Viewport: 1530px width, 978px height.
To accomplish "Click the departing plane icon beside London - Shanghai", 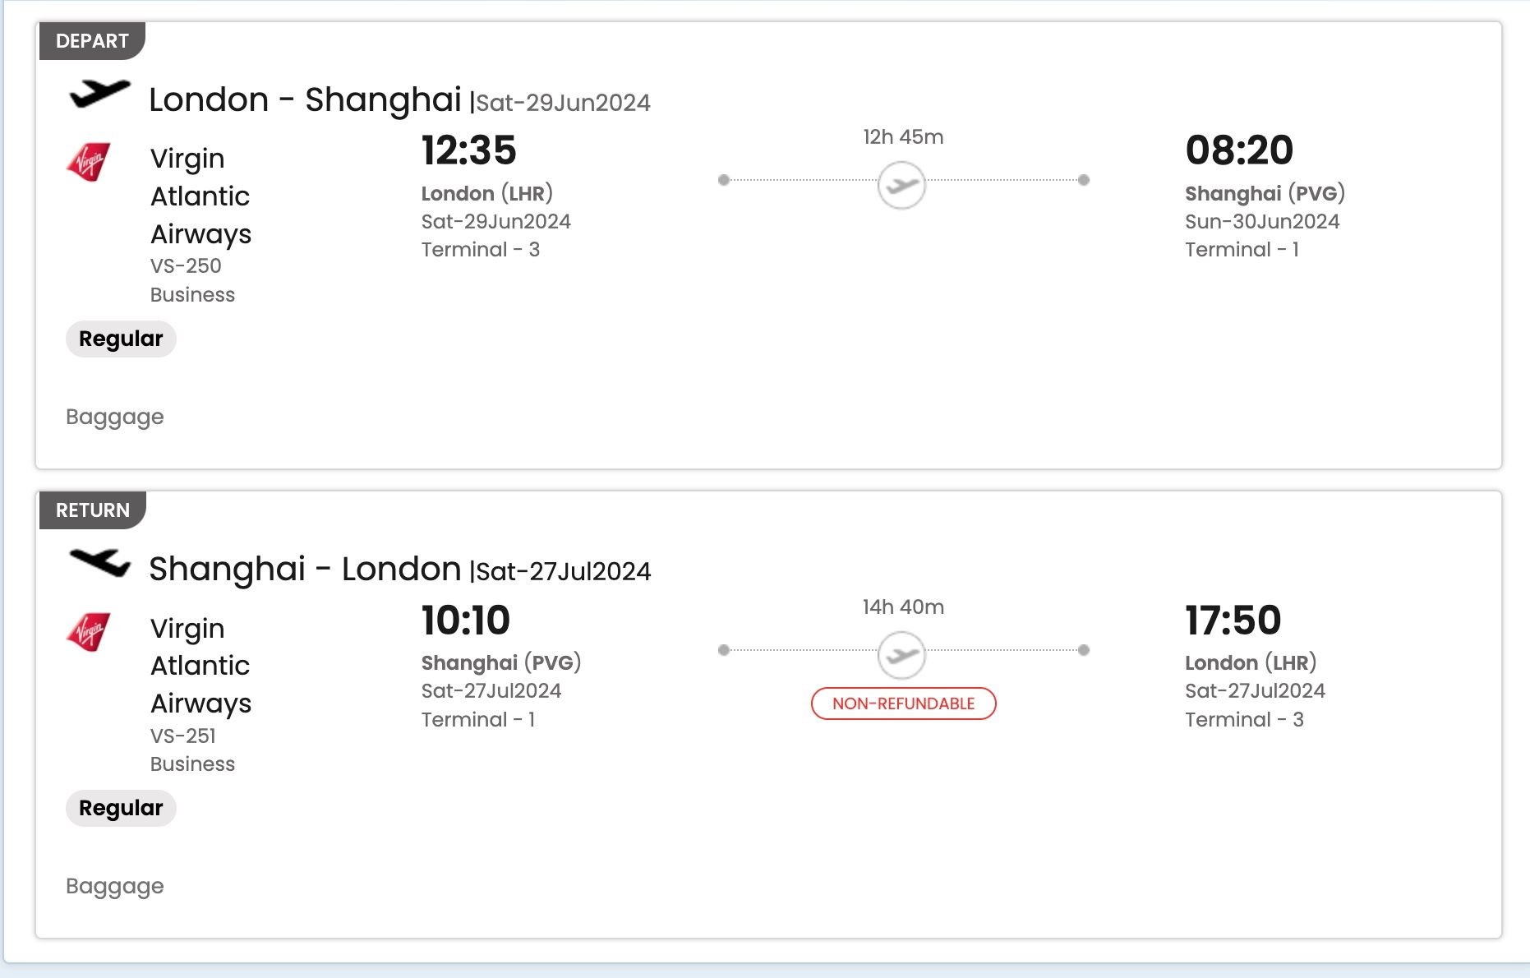I will click(x=99, y=93).
